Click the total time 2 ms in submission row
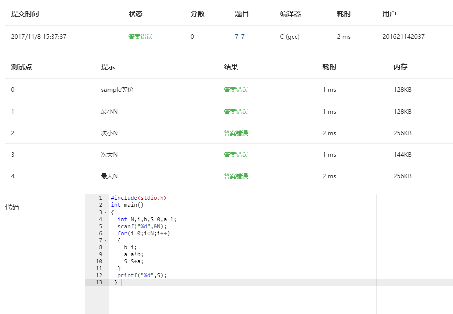The height and width of the screenshot is (314, 453). click(x=344, y=36)
